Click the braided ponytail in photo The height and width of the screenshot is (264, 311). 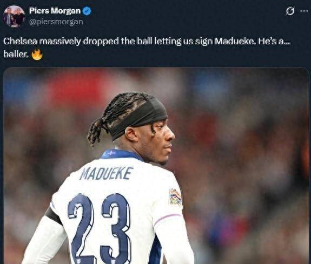(x=96, y=131)
